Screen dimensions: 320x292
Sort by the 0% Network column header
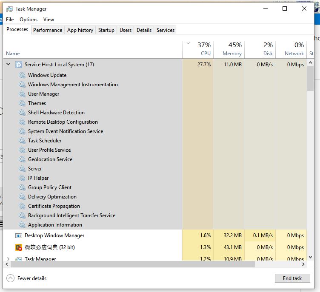[291, 50]
